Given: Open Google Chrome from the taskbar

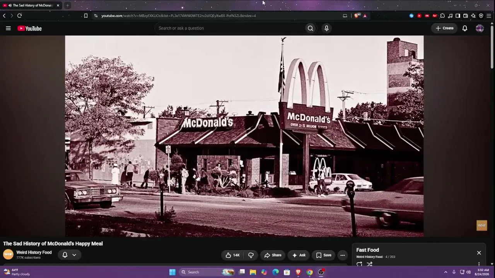Looking at the screenshot, I should 309,272.
